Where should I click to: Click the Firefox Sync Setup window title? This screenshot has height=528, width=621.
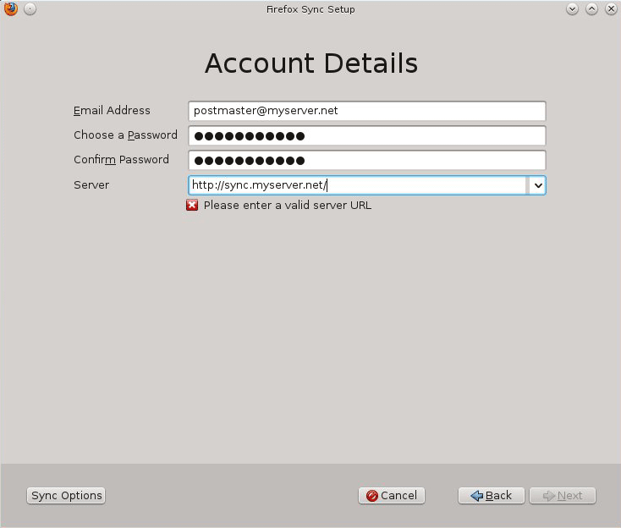pos(310,9)
